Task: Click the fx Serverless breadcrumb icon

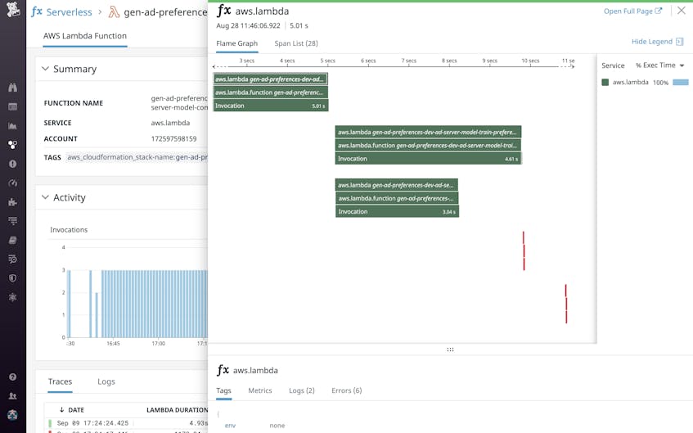Action: tap(37, 11)
